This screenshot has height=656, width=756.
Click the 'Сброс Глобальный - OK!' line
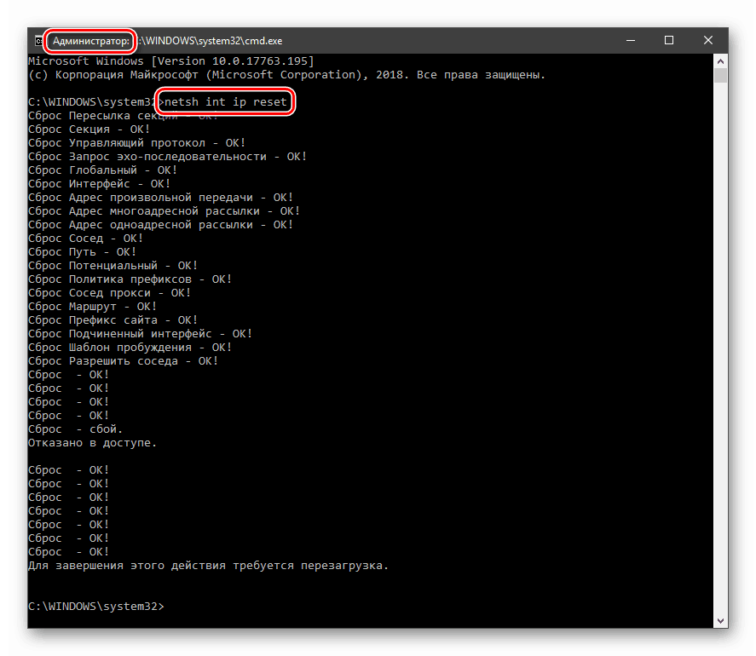(102, 170)
